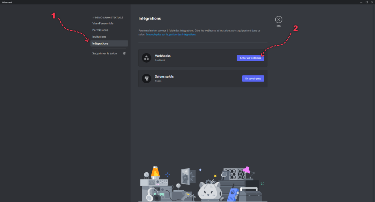
Task: Click the Salons suivis channel icon
Action: pyautogui.click(x=146, y=78)
